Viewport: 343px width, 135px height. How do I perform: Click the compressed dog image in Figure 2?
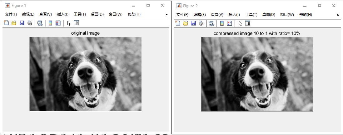point(257,74)
